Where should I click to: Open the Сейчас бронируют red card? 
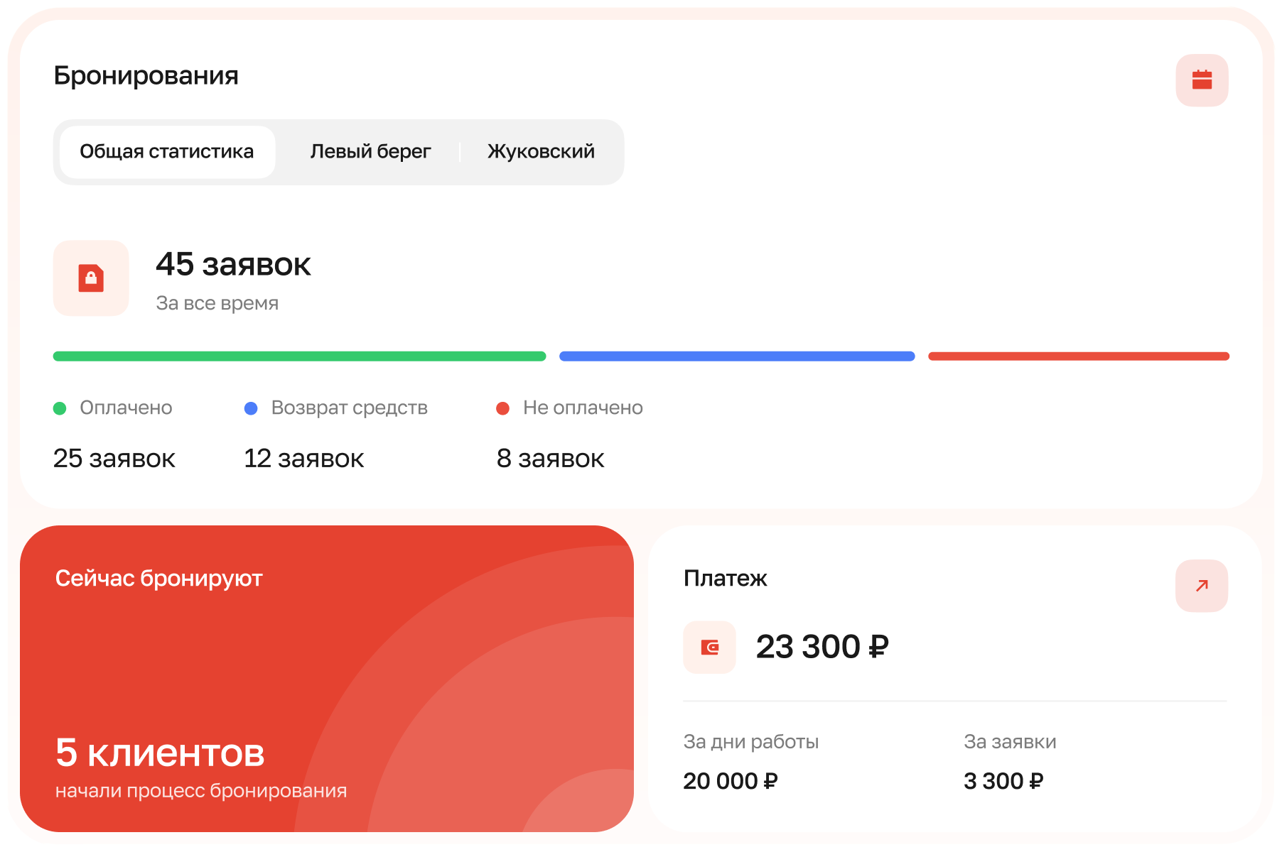327,679
